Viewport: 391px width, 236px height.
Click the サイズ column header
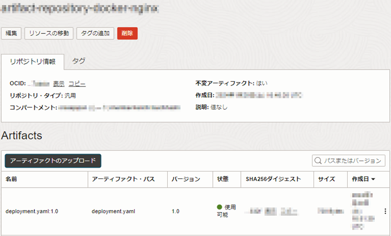tap(326, 179)
